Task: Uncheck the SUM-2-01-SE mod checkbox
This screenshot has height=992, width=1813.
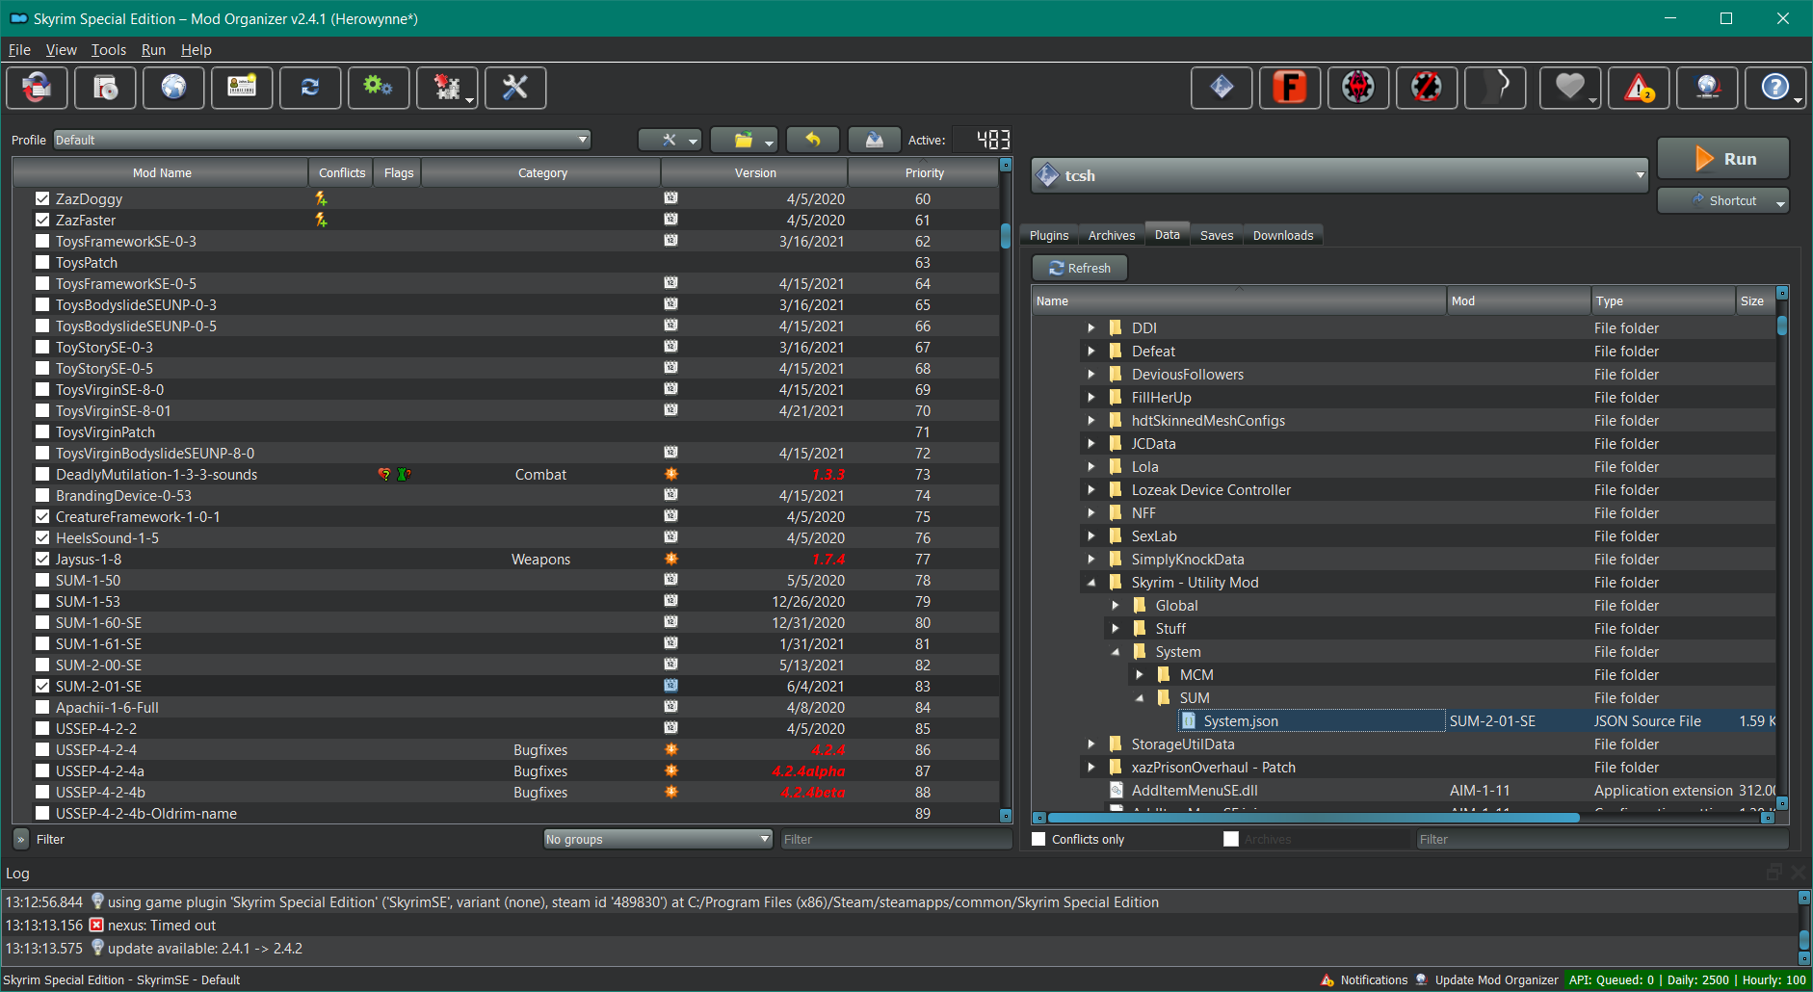Action: click(42, 686)
